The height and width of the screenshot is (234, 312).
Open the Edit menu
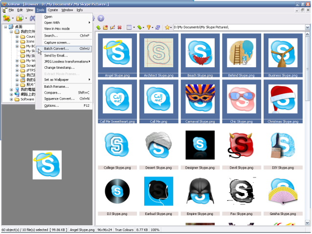point(20,10)
